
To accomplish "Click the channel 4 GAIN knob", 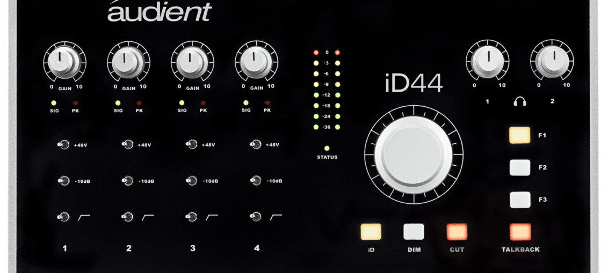I will coord(256,62).
